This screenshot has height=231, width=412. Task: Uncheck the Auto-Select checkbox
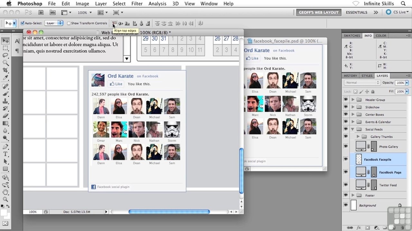tap(23, 23)
